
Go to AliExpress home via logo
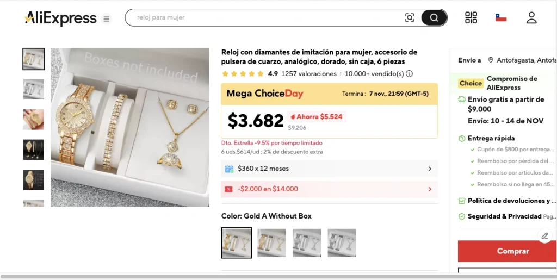(x=60, y=18)
